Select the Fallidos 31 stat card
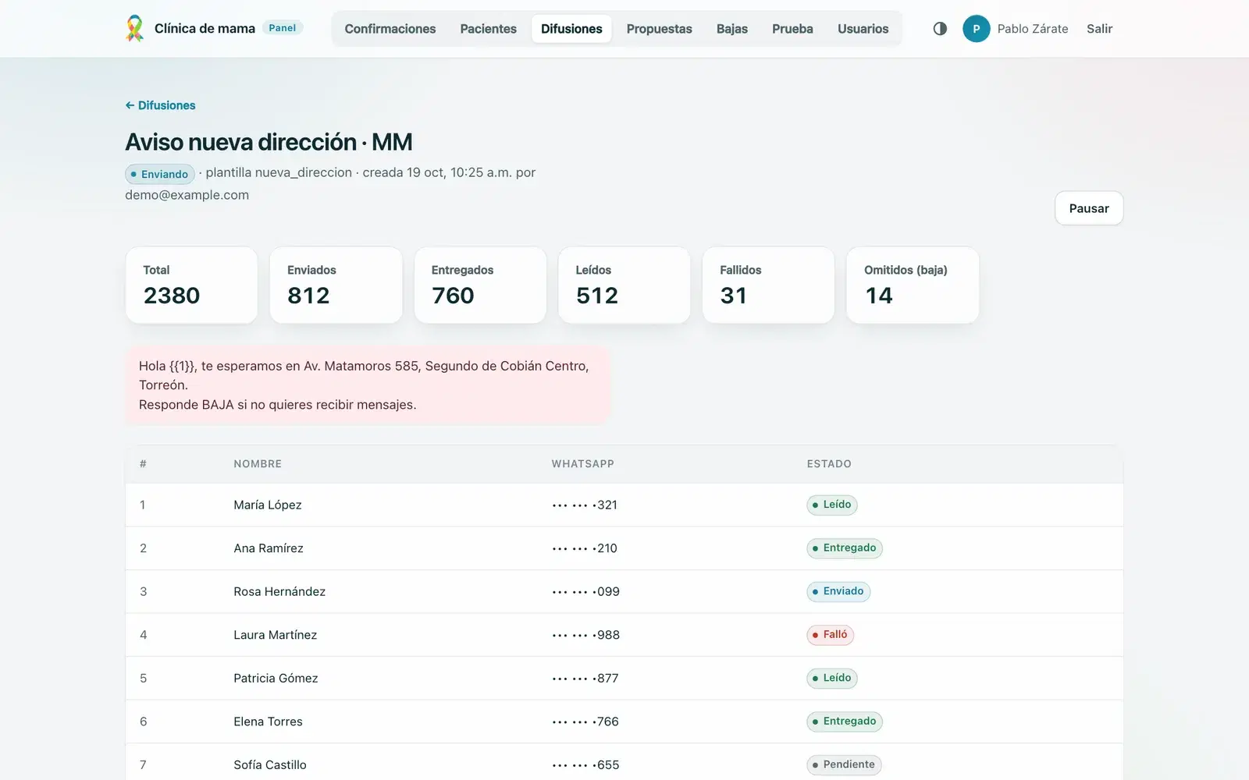 (768, 285)
